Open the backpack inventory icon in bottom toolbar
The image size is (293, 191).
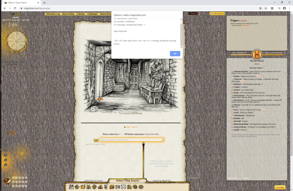pos(111,187)
